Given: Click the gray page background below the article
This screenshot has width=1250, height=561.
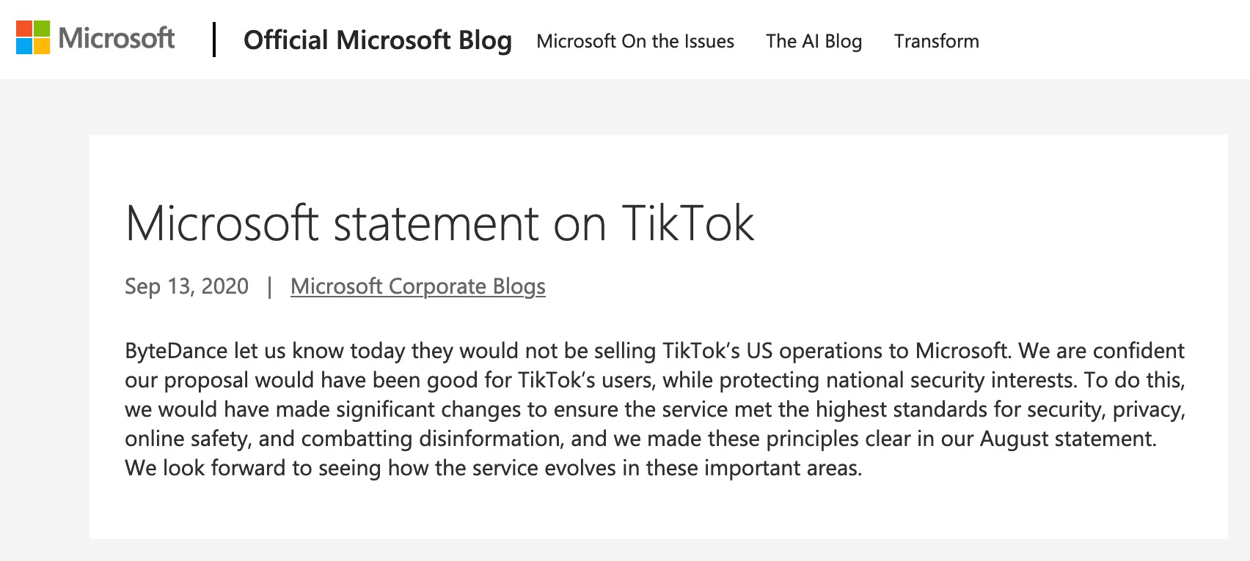Looking at the screenshot, I should coord(625,550).
